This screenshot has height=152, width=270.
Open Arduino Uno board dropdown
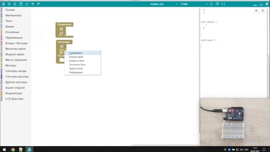pos(163,4)
